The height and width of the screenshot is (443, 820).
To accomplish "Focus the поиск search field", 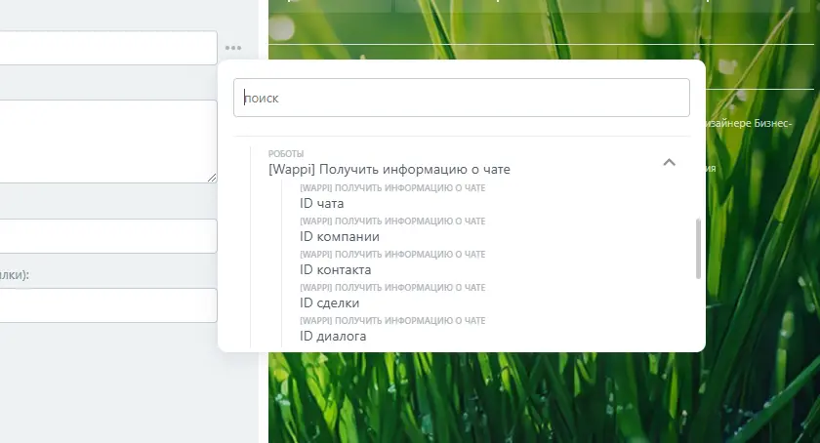I will point(461,98).
